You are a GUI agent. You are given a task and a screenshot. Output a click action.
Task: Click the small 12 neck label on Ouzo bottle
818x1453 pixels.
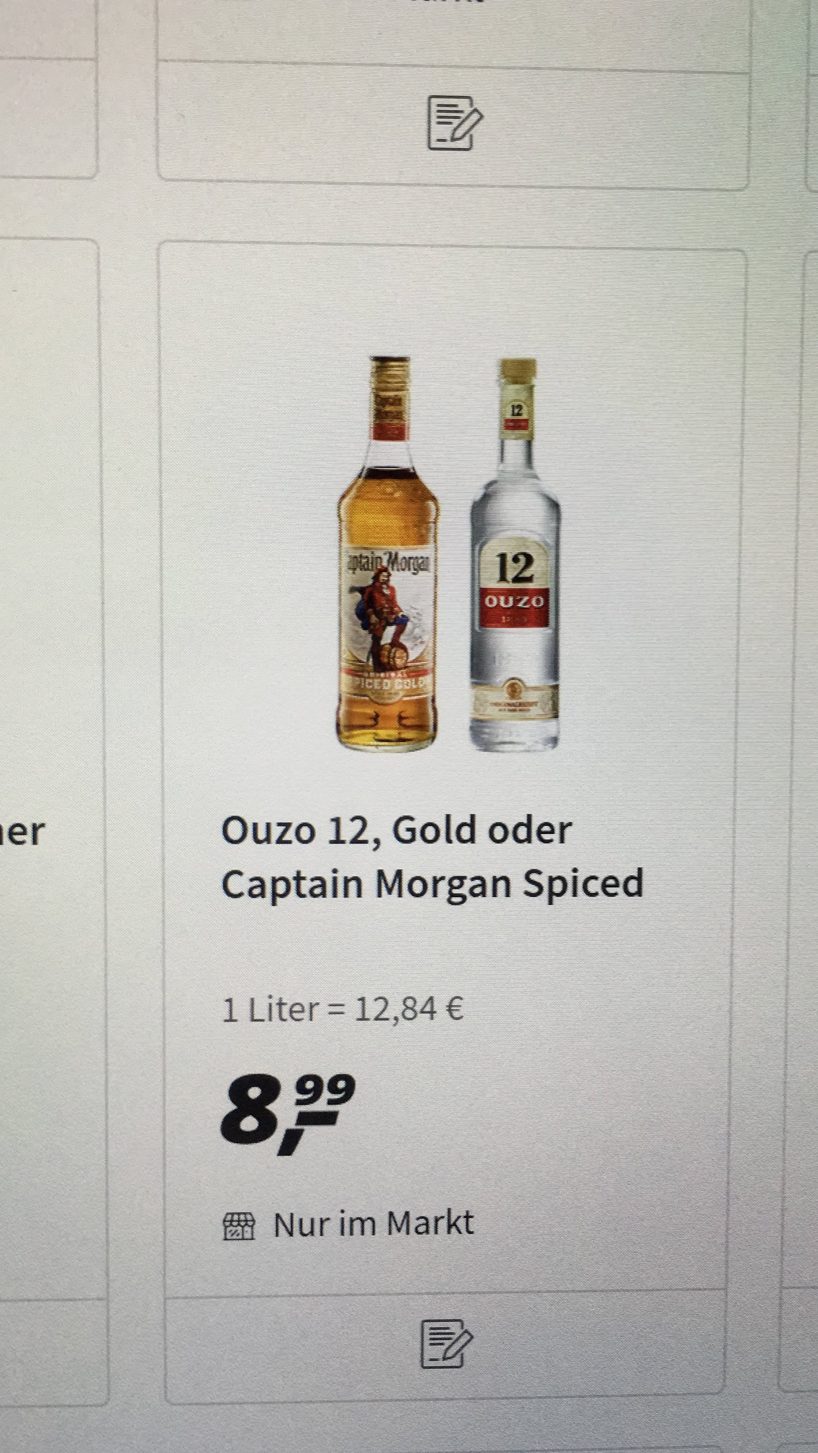point(516,416)
